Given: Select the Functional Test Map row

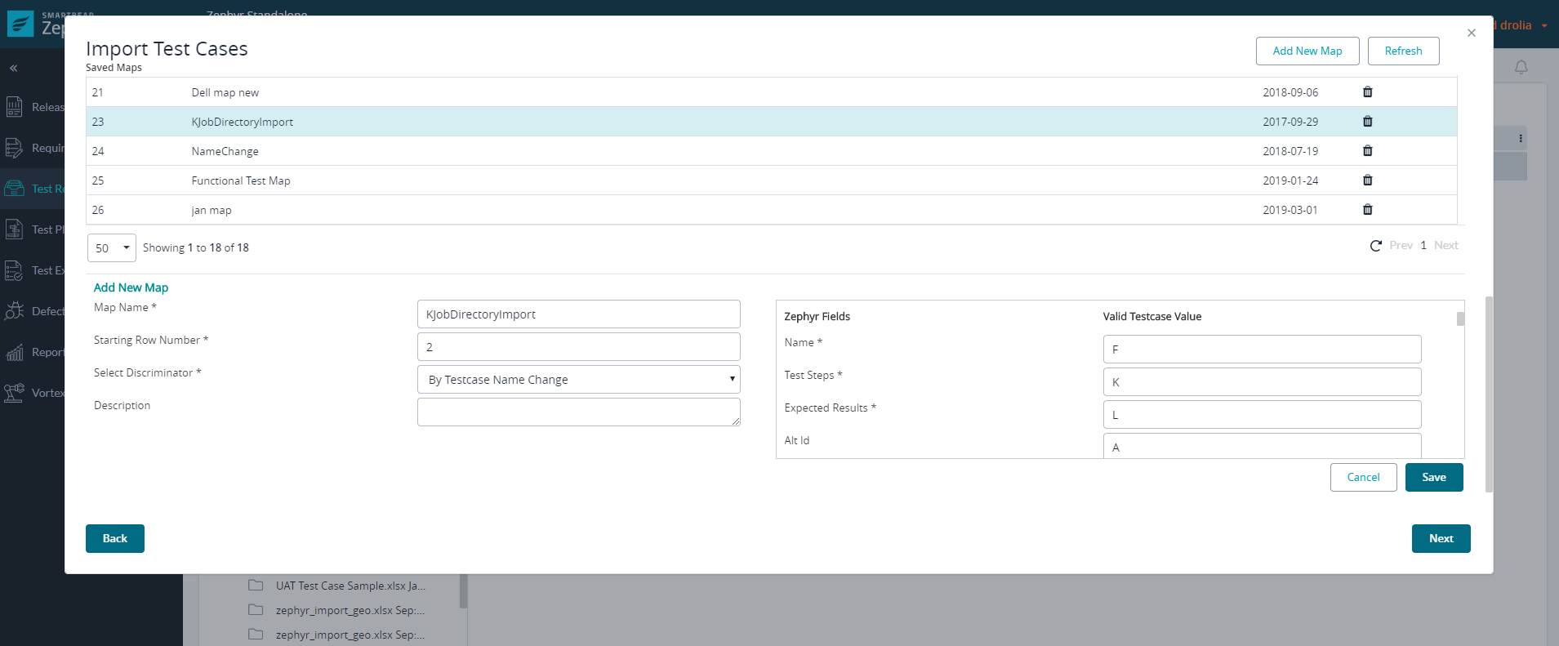Looking at the screenshot, I should [x=241, y=180].
